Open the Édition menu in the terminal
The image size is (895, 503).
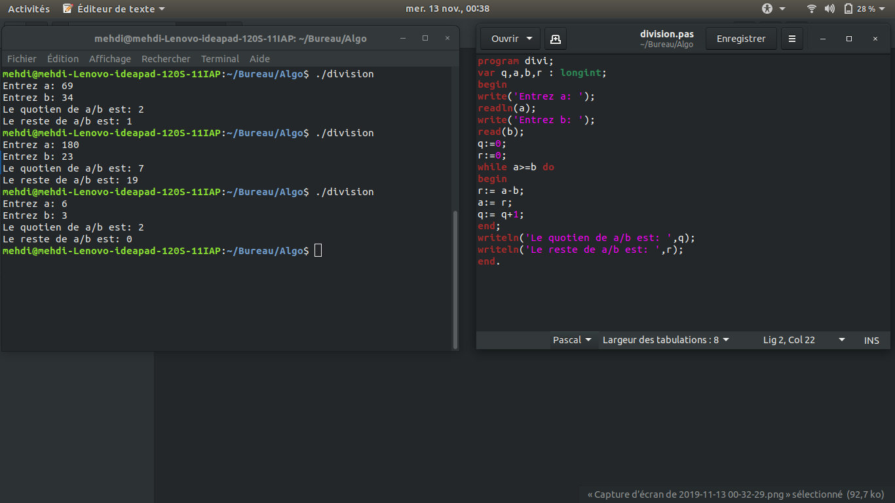point(63,59)
